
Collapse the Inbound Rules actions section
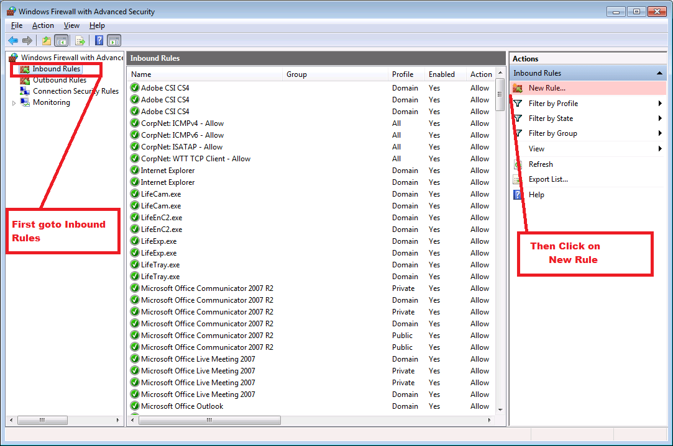659,73
